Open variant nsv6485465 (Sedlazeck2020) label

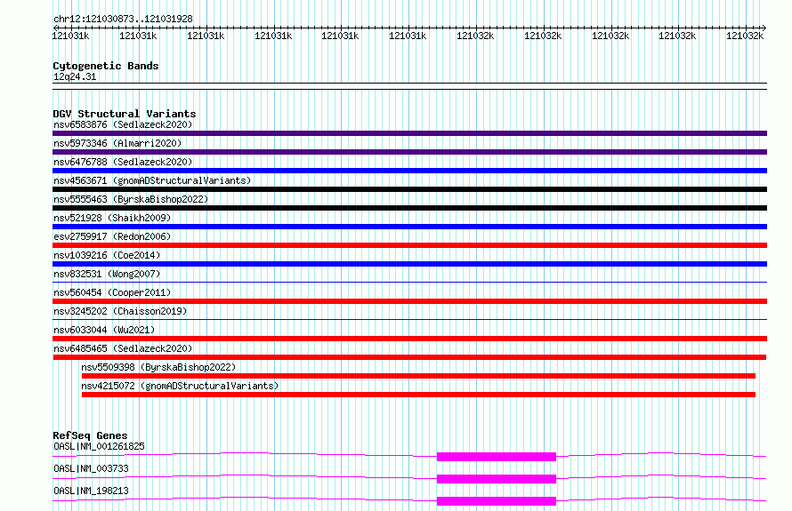tap(123, 348)
